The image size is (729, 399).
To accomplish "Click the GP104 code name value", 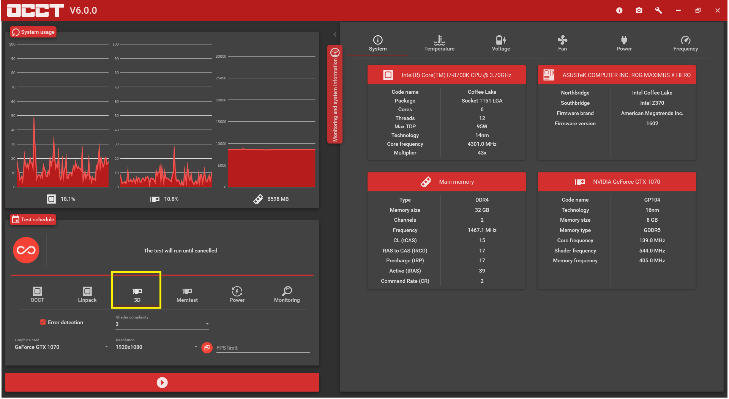I will pyautogui.click(x=652, y=200).
